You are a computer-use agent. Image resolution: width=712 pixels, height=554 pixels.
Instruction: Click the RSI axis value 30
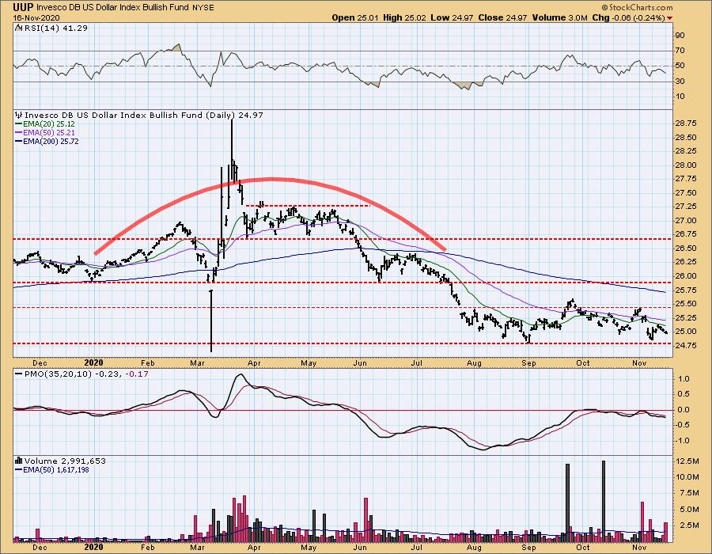click(x=680, y=82)
